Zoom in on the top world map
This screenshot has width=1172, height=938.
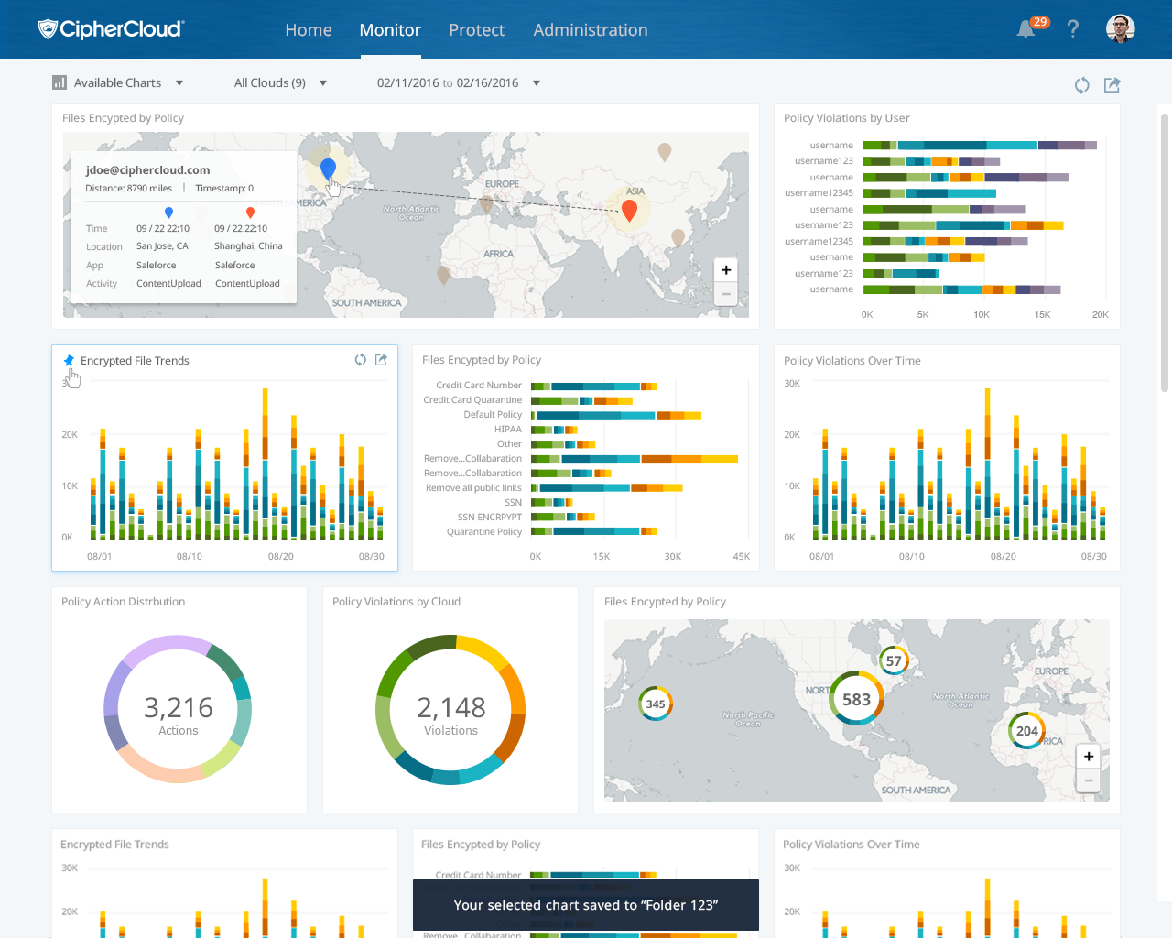point(726,270)
